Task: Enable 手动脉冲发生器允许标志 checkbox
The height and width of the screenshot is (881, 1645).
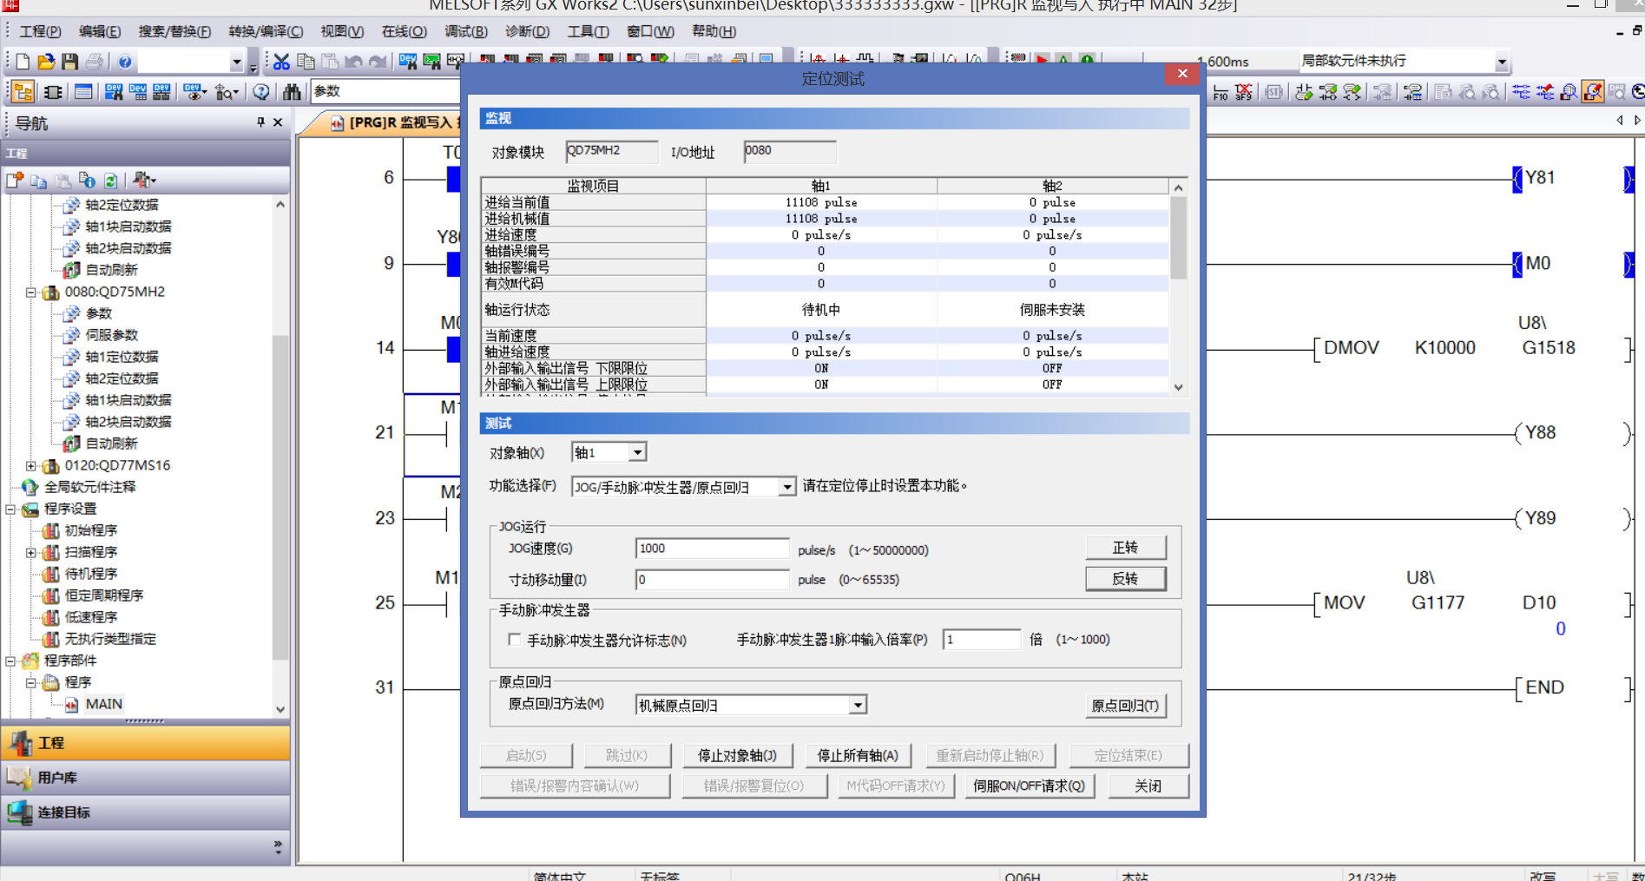Action: coord(515,640)
